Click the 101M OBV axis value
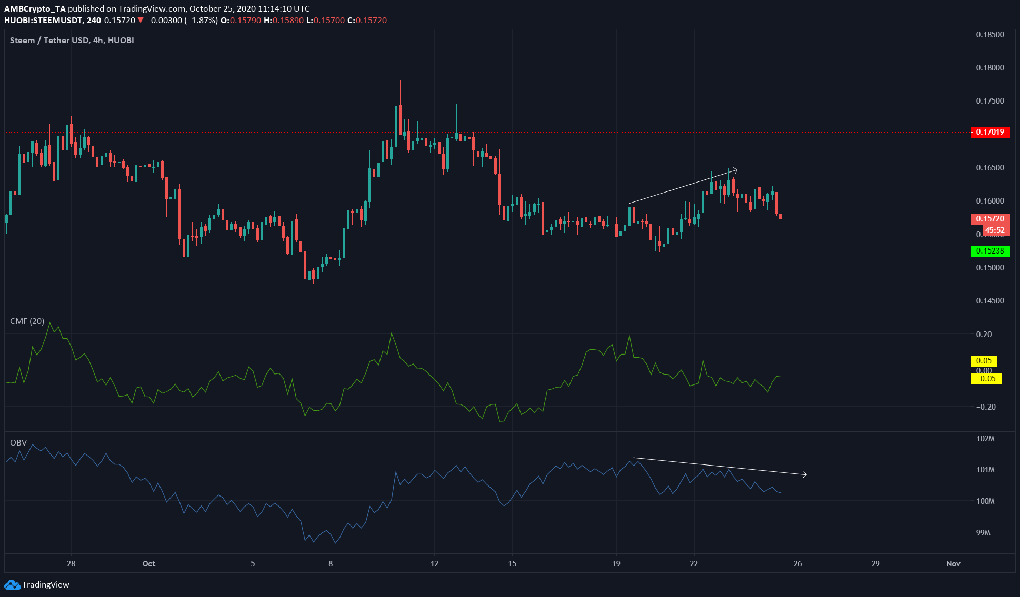The height and width of the screenshot is (597, 1020). (985, 470)
